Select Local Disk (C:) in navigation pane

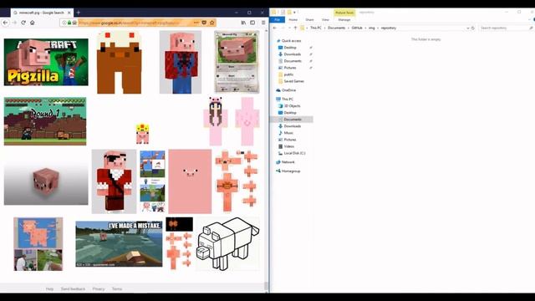click(x=294, y=153)
